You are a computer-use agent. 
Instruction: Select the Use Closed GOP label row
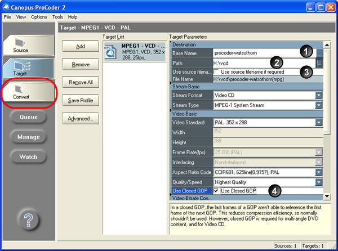[190, 191]
